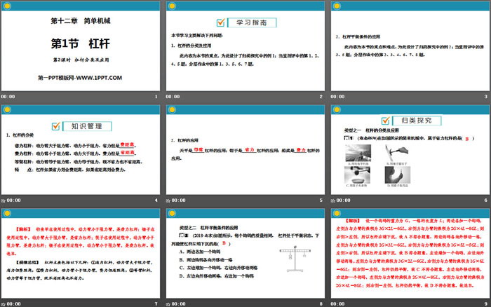Click the animation star icon under slide 9

[x=332, y=303]
